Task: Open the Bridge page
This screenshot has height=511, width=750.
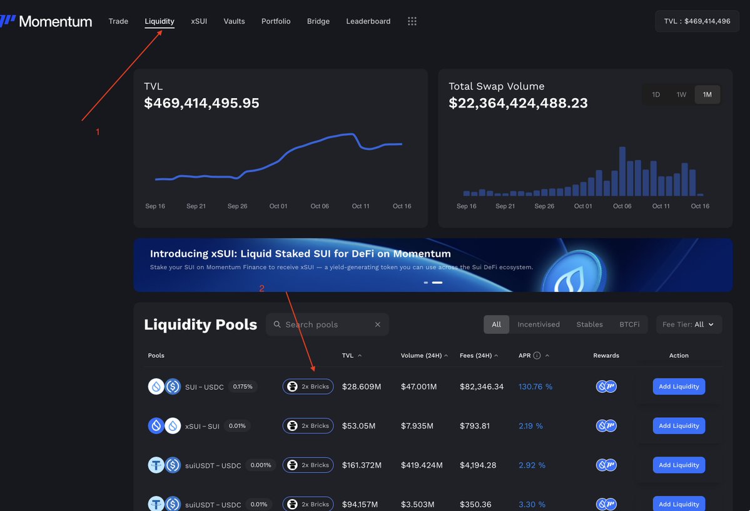Action: click(318, 21)
